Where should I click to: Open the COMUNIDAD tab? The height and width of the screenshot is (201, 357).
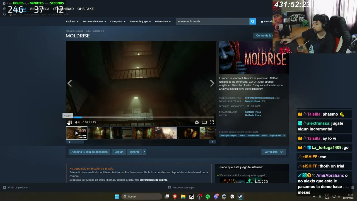(x=63, y=9)
